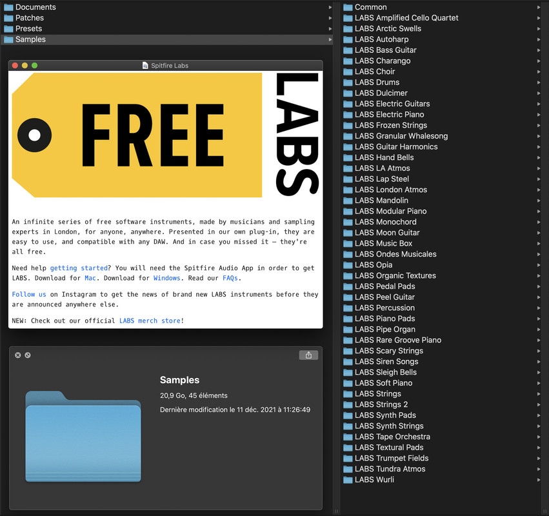The width and height of the screenshot is (549, 516).
Task: Select the LABS London Atmos folder
Action: pyautogui.click(x=442, y=190)
